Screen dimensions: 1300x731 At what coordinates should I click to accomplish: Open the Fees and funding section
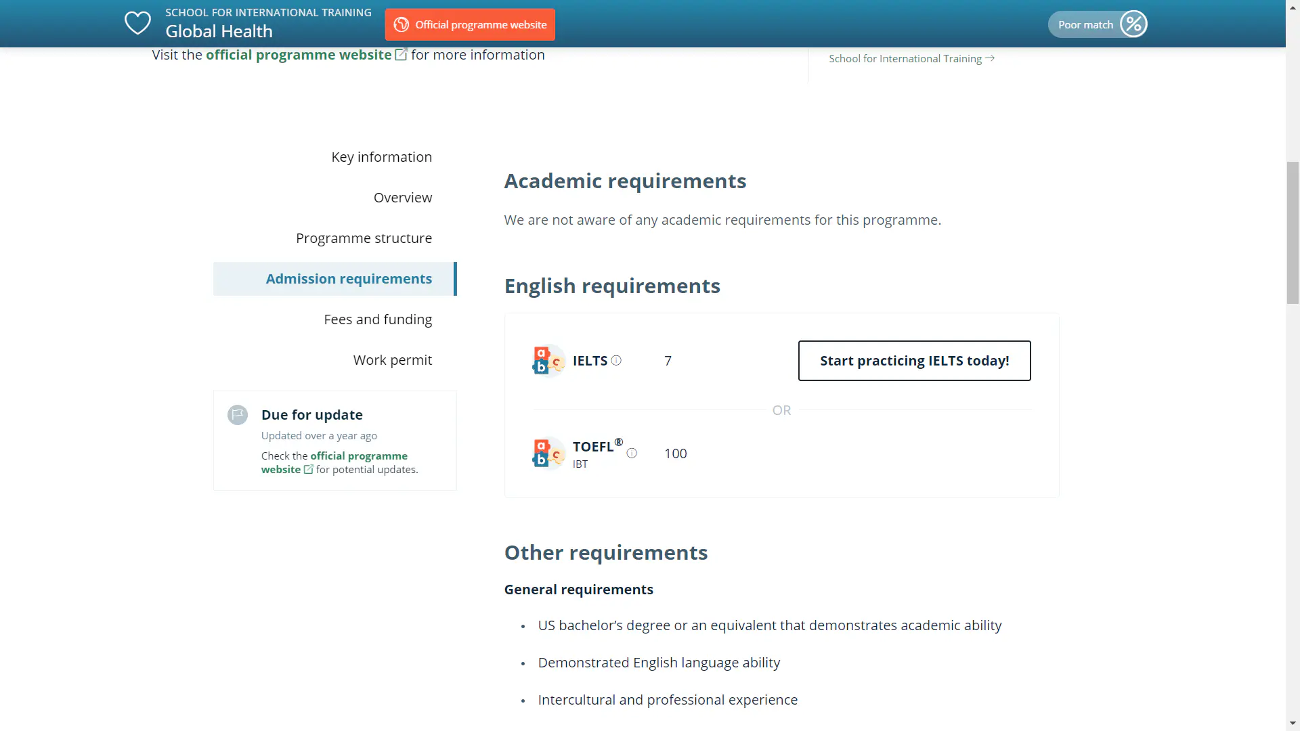(378, 319)
